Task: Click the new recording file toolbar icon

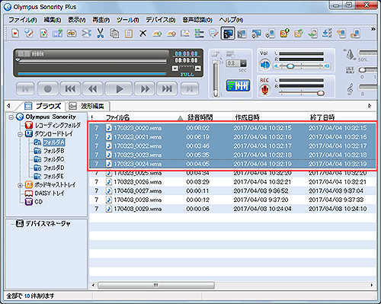Action: 15,34
